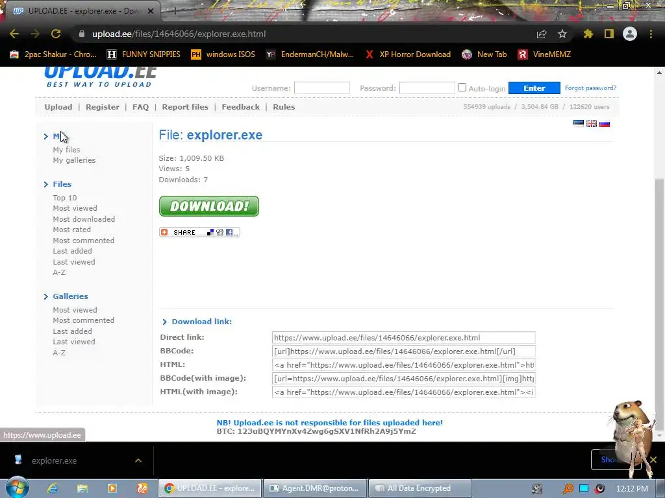Click the forward navigation arrow
This screenshot has height=498, width=665.
35,34
